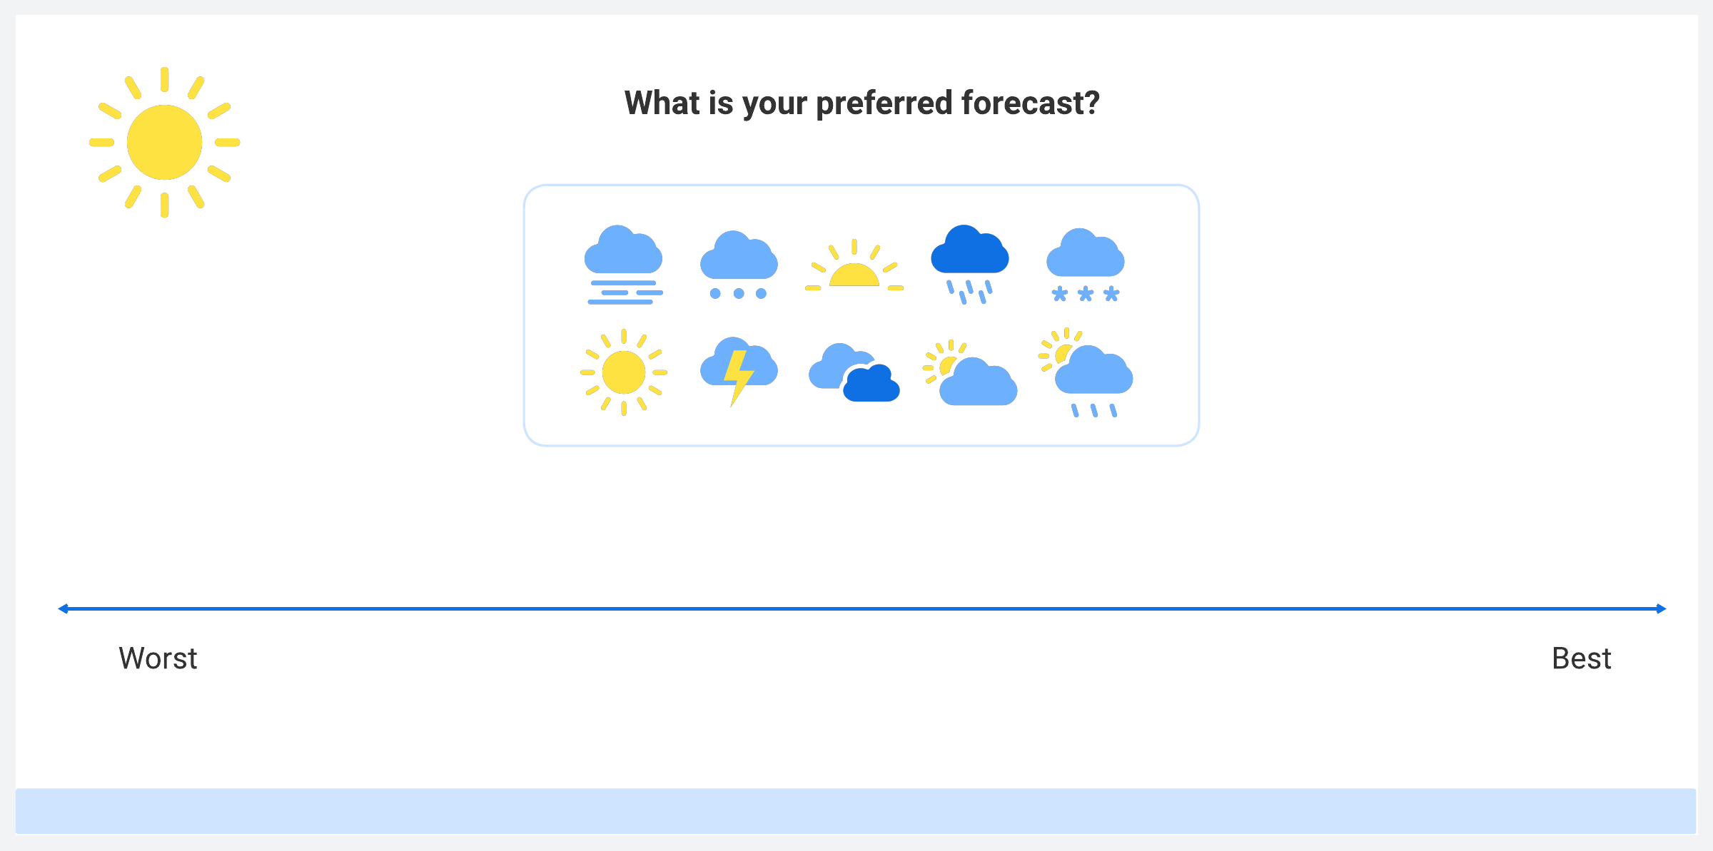This screenshot has height=851, width=1713.
Task: Select the dark blue heavy rain cloud
Action: [969, 263]
